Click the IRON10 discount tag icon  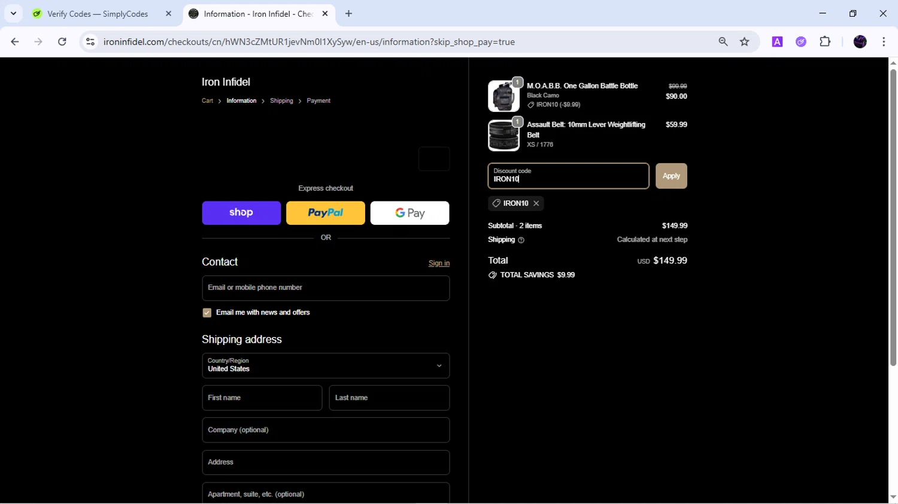pos(496,203)
